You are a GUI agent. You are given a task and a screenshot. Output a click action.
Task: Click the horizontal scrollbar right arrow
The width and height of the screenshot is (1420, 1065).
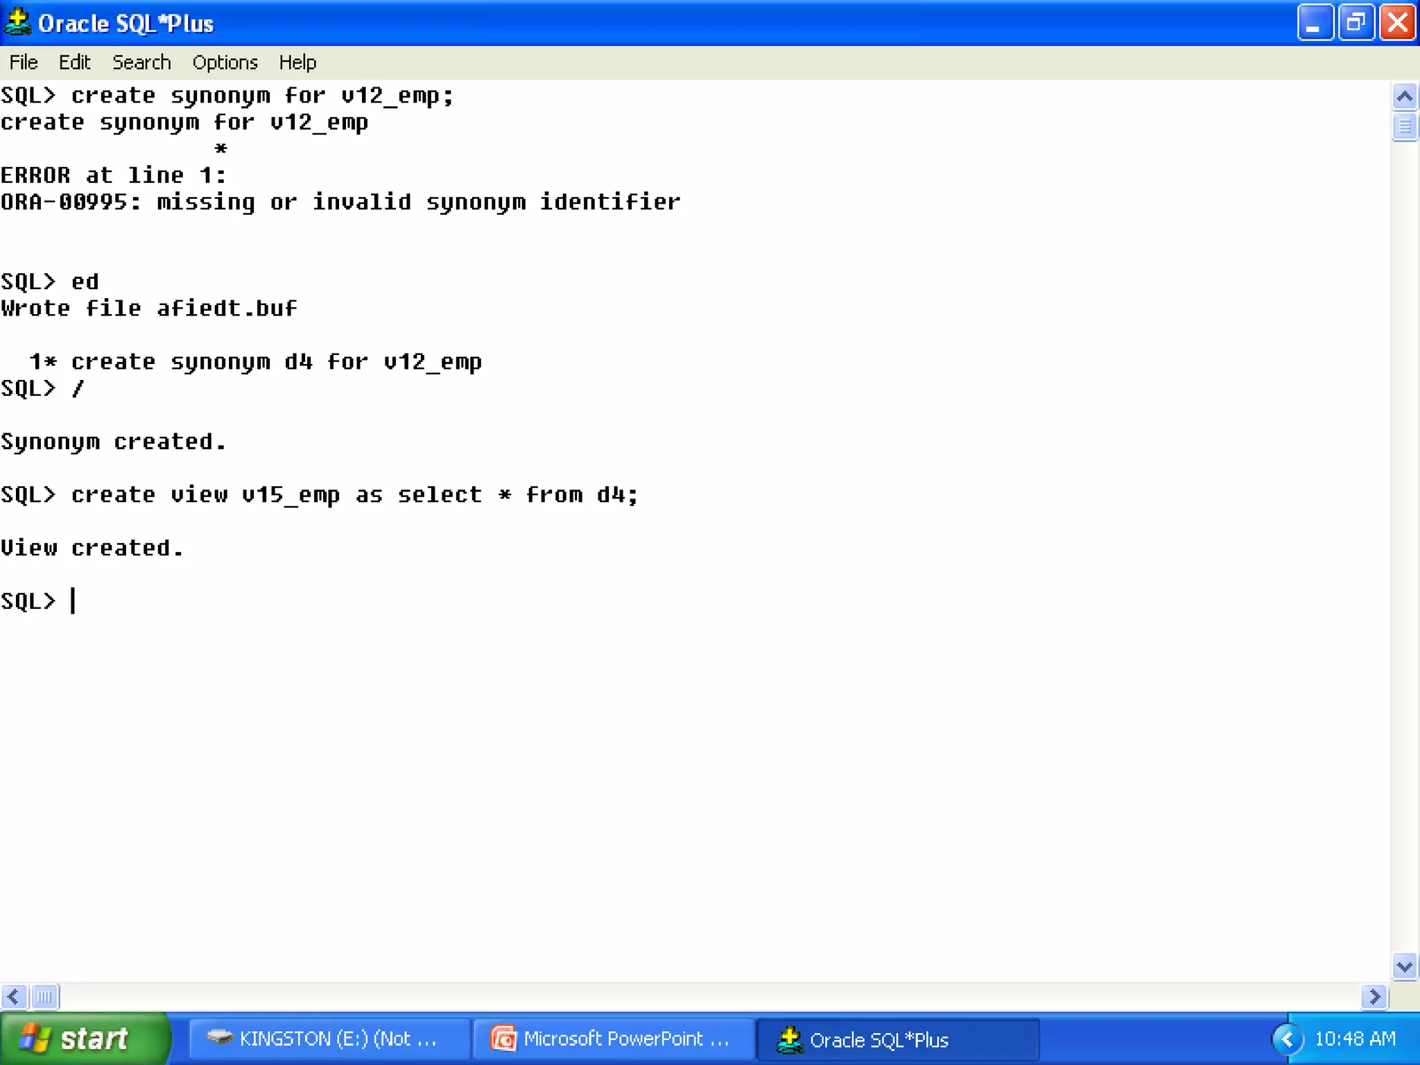[x=1374, y=997]
